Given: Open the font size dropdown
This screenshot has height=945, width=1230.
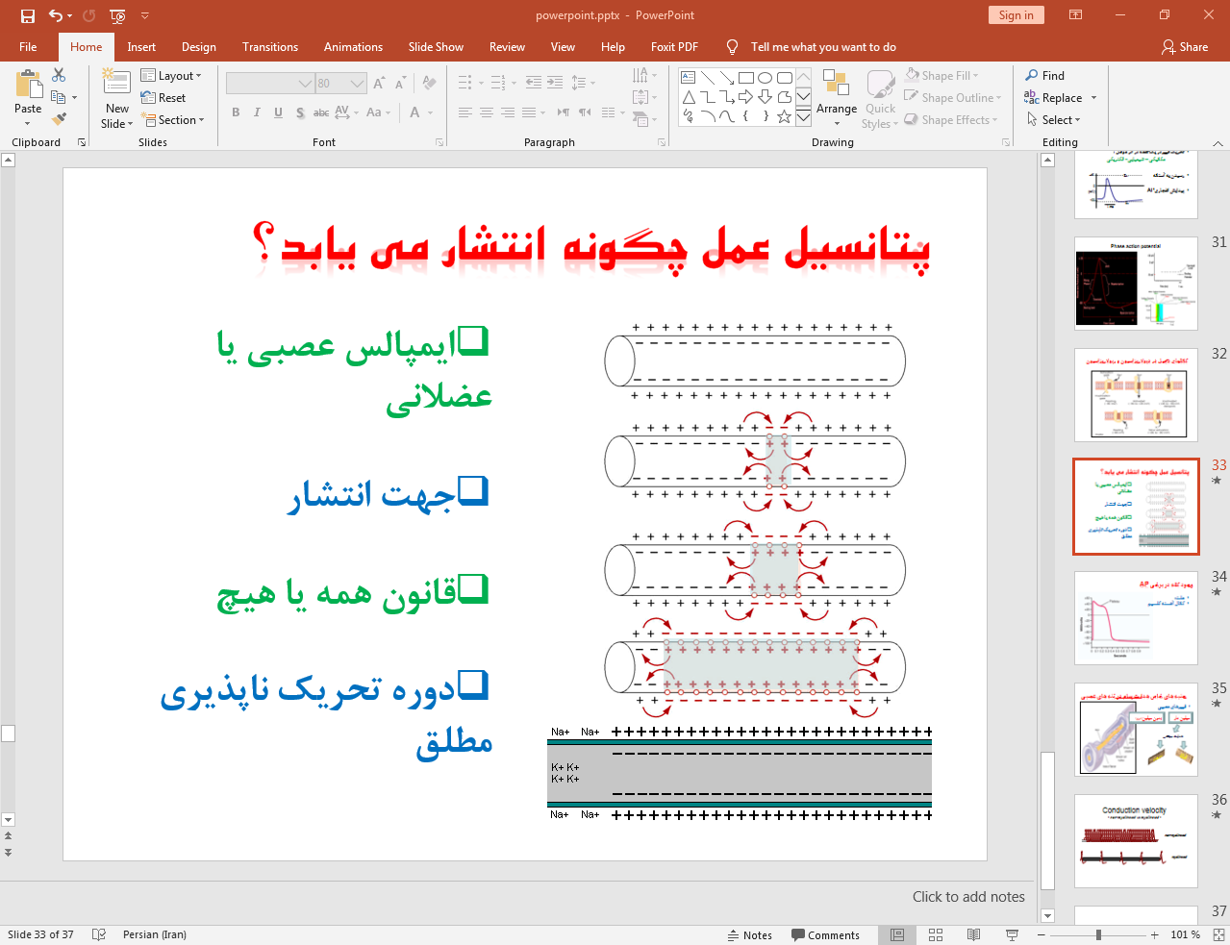Looking at the screenshot, I should (x=358, y=84).
